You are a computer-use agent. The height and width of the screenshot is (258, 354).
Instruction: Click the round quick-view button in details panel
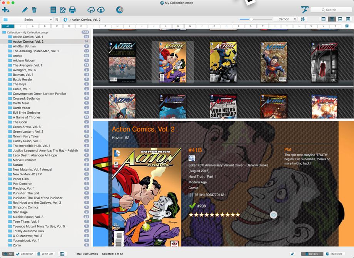(x=274, y=215)
